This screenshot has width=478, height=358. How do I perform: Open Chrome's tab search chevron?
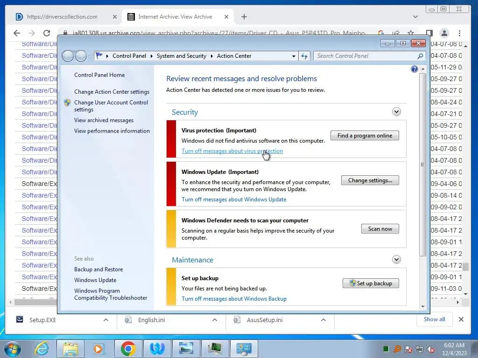(415, 17)
